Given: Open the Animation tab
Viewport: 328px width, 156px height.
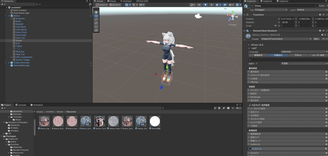Looking at the screenshot, I should (37, 105).
